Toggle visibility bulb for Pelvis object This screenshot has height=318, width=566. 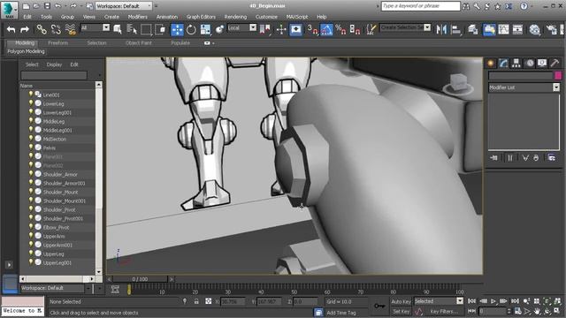pyautogui.click(x=31, y=148)
